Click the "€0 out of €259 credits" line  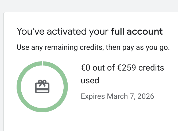click(122, 68)
